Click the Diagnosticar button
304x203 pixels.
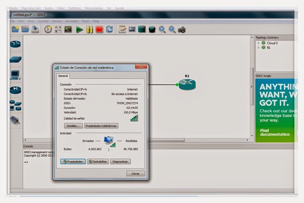point(120,161)
